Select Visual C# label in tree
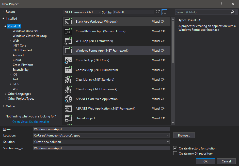Viewport: 239px width, 166px height. tap(14, 26)
